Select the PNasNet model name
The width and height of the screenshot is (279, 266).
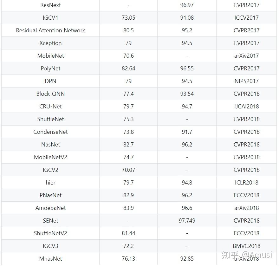[x=50, y=195]
